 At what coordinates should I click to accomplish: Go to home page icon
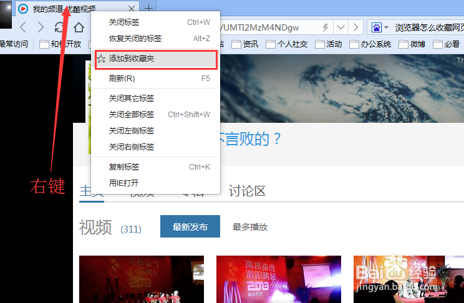79,27
